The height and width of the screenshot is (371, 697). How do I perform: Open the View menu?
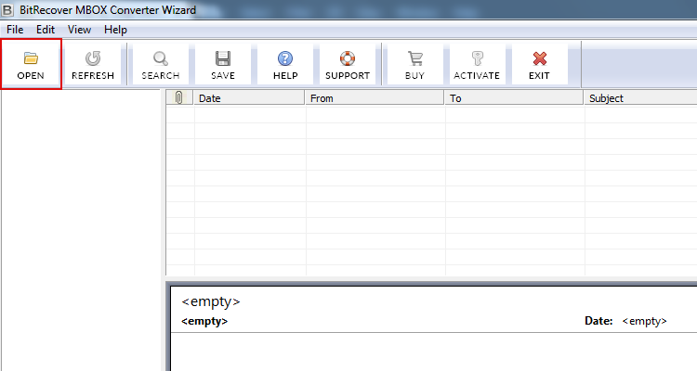pyautogui.click(x=79, y=30)
